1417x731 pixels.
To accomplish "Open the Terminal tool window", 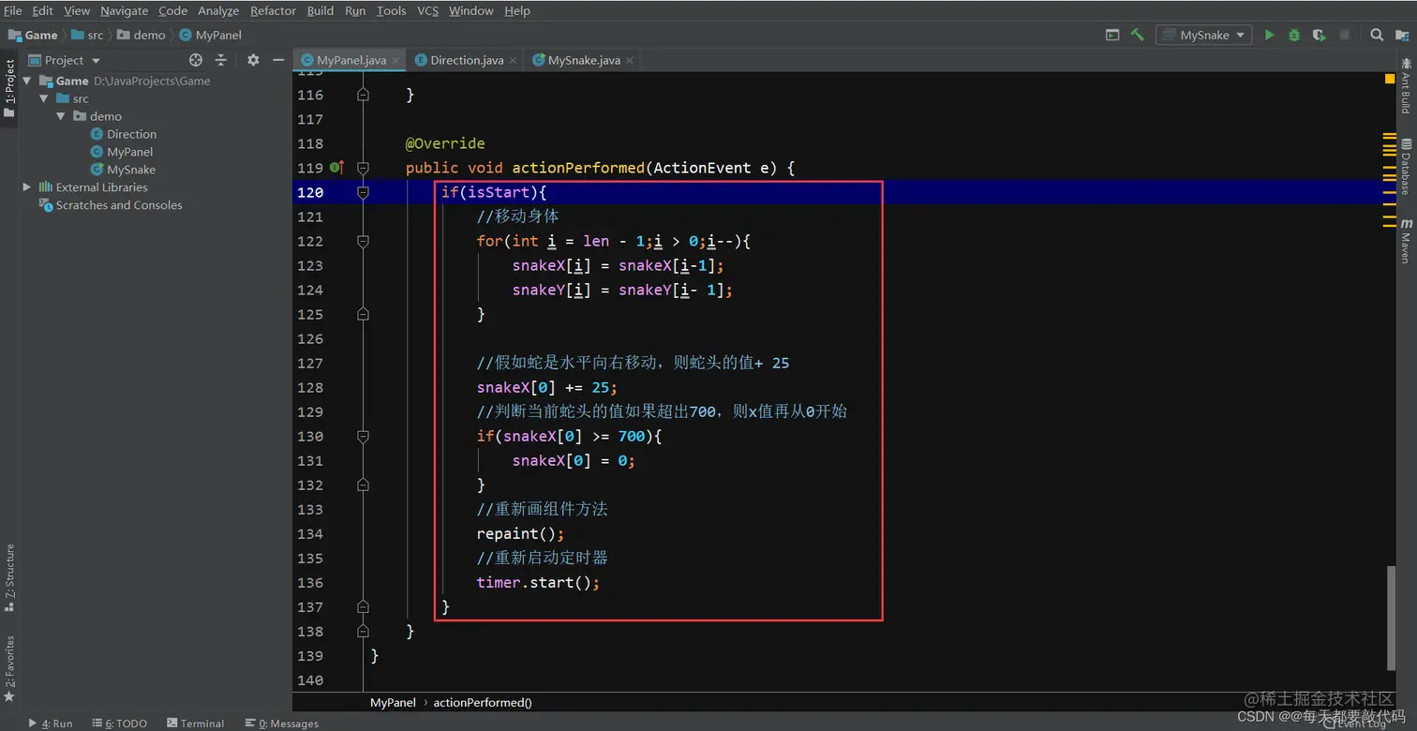I will [x=196, y=724].
